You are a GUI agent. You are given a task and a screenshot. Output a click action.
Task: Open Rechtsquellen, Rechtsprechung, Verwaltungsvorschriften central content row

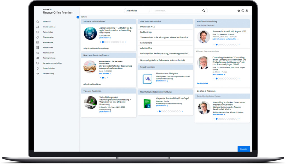click(x=165, y=53)
